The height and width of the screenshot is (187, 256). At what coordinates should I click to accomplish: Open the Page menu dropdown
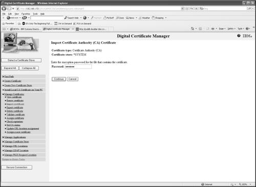point(222,29)
